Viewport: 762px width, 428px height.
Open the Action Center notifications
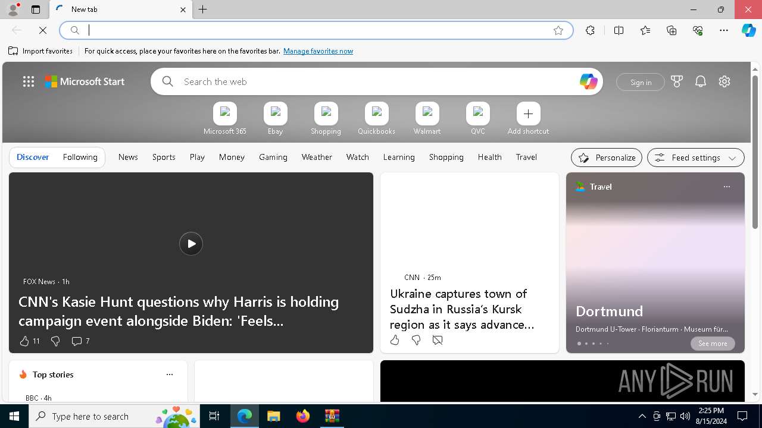(x=742, y=416)
